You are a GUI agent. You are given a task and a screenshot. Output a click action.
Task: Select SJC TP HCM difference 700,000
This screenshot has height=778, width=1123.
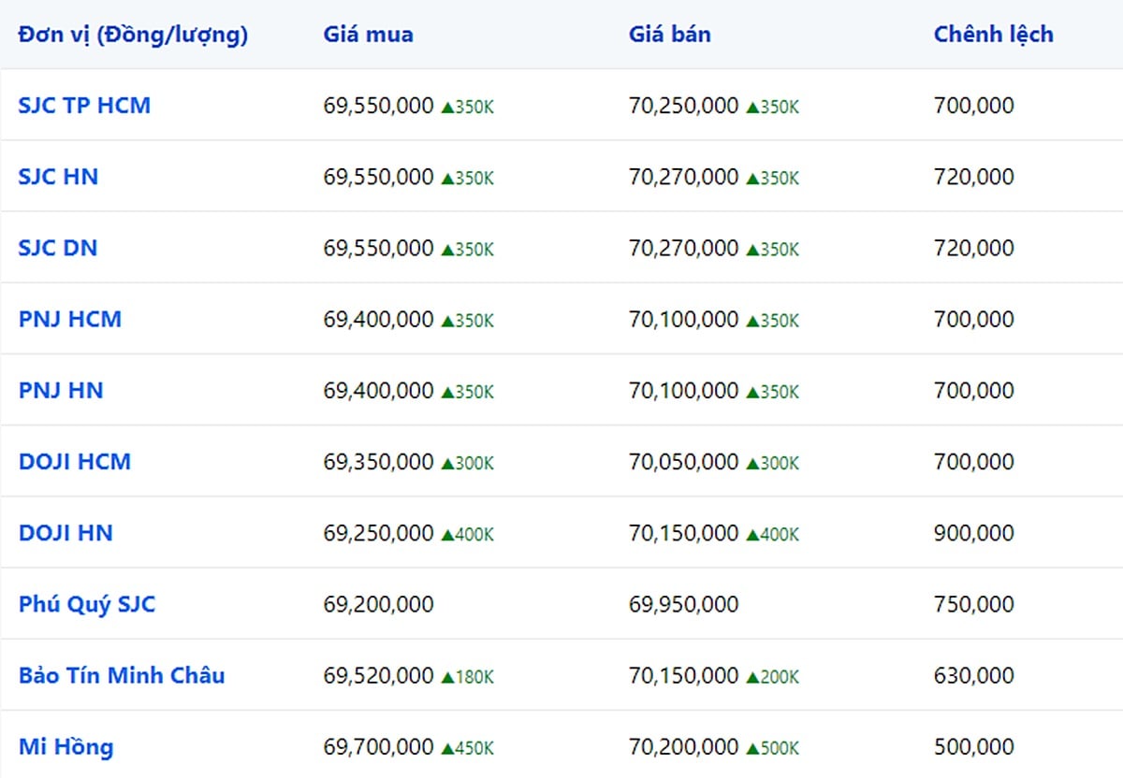tap(974, 106)
